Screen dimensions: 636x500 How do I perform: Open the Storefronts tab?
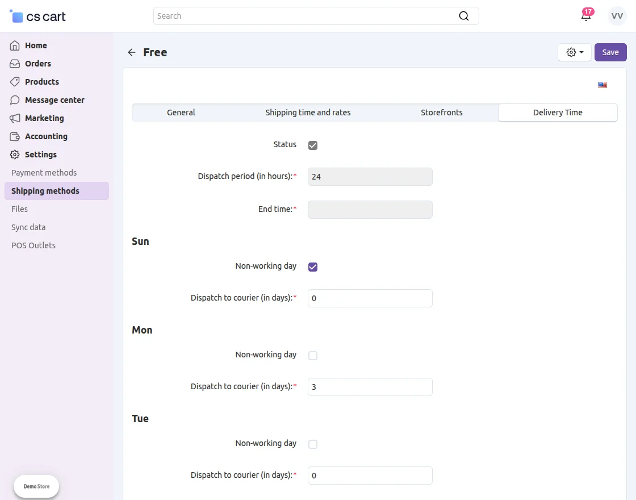[x=441, y=113]
